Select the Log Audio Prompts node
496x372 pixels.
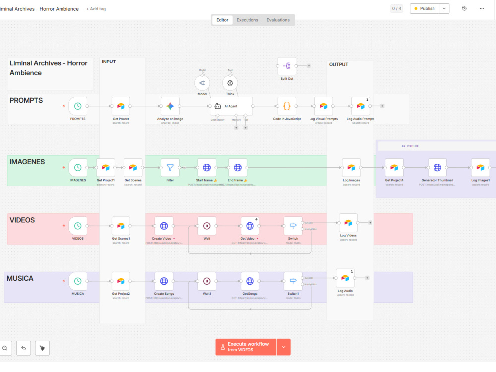pyautogui.click(x=360, y=106)
